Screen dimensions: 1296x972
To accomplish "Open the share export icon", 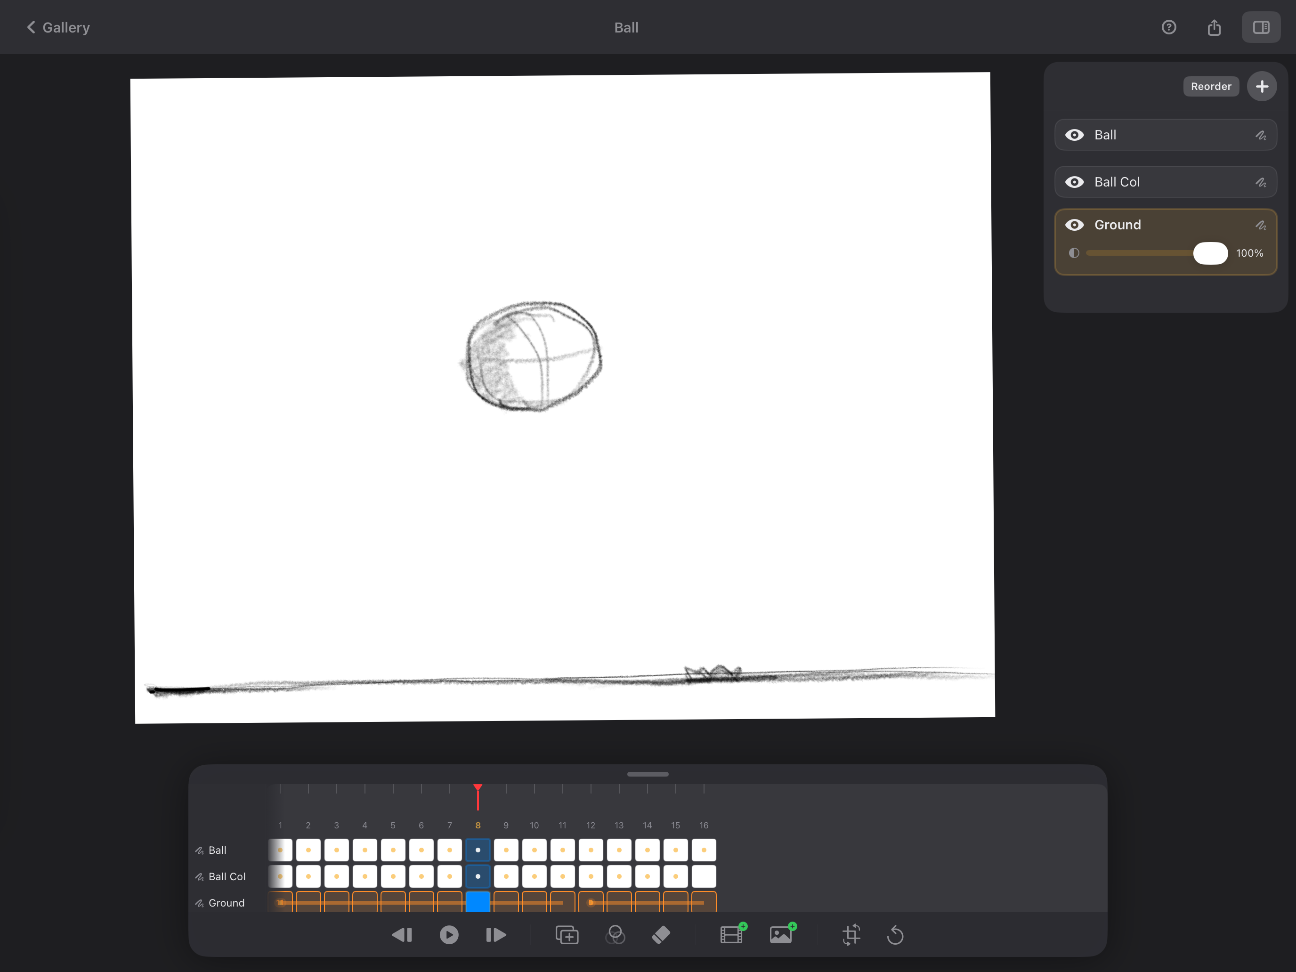I will coord(1214,27).
